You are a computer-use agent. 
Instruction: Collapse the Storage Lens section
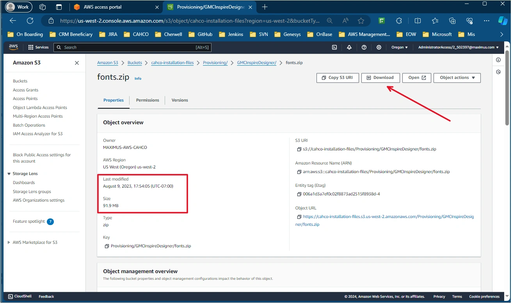point(9,174)
